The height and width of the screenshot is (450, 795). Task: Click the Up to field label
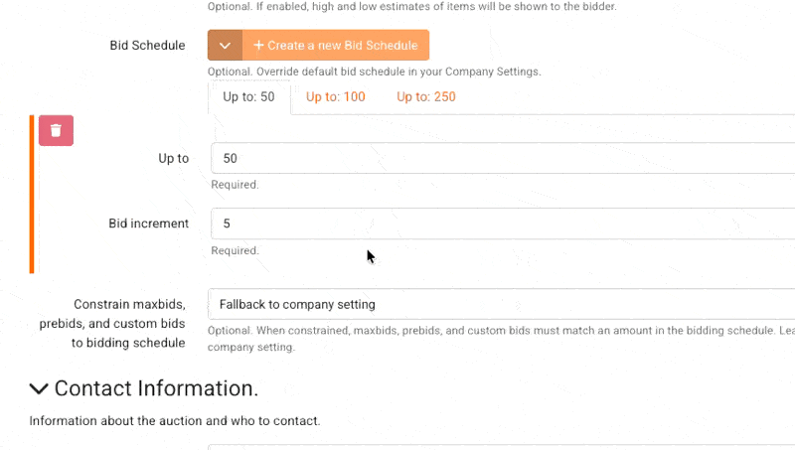pos(173,158)
